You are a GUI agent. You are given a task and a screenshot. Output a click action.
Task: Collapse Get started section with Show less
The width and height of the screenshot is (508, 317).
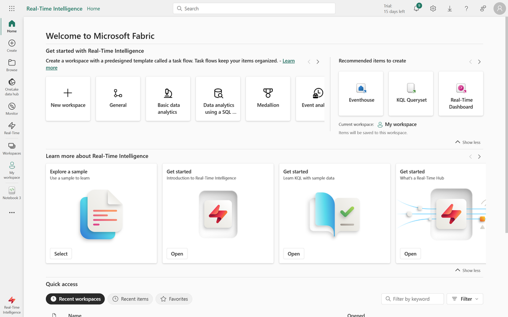[468, 142]
